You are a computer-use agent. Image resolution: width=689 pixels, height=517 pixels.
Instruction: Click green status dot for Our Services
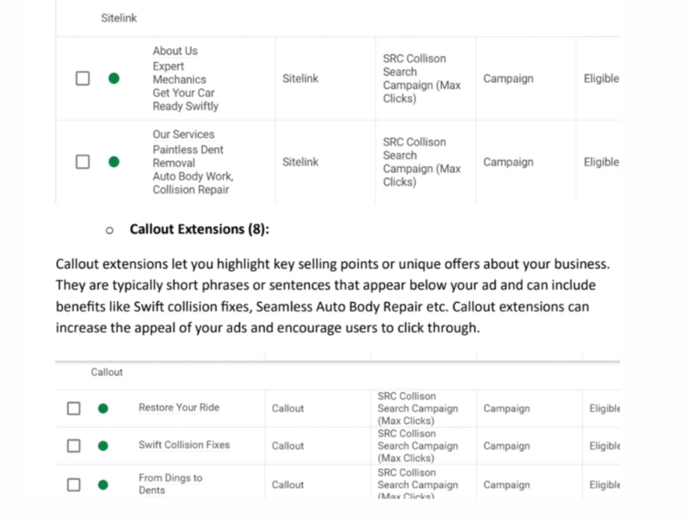point(114,162)
